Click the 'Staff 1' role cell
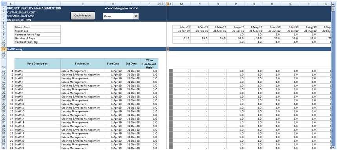337x150 pixels. 38,71
